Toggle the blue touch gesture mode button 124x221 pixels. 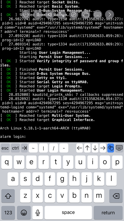(111, 148)
